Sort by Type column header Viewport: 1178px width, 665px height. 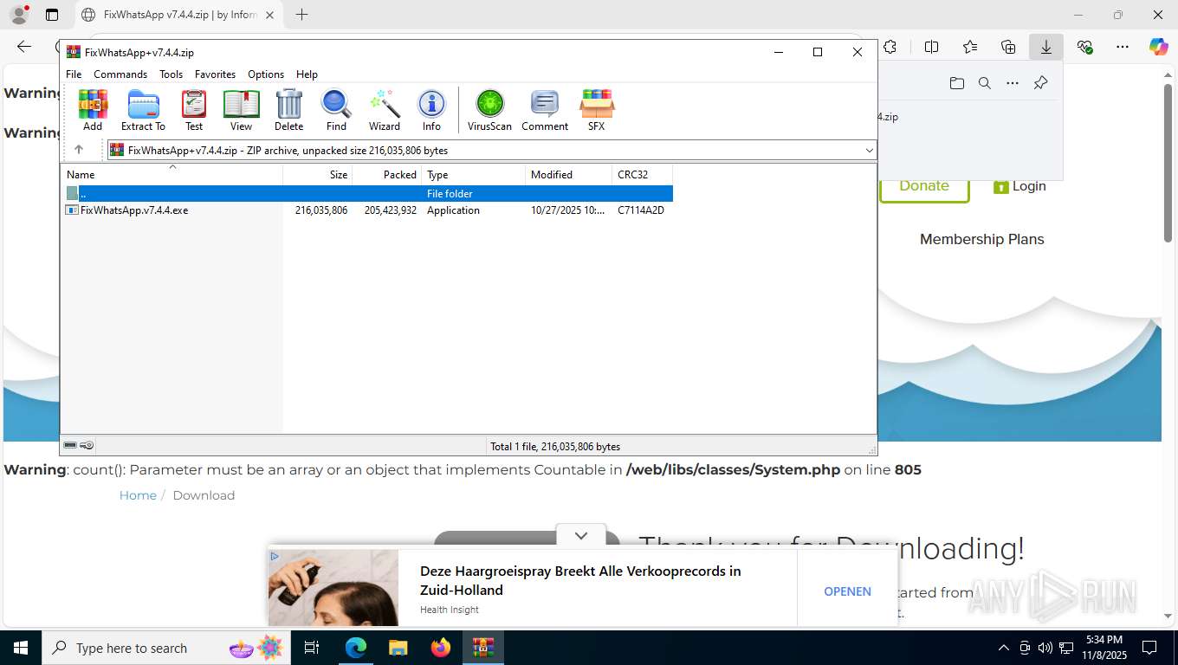pos(473,175)
